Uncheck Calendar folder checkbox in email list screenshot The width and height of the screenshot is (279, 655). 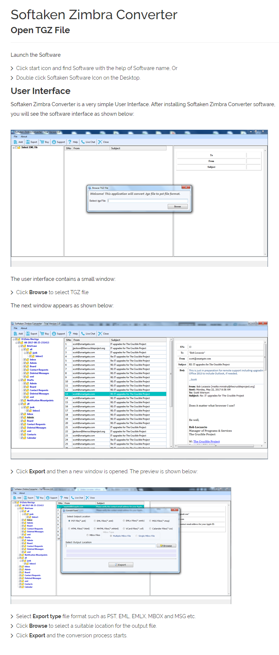(x=22, y=438)
